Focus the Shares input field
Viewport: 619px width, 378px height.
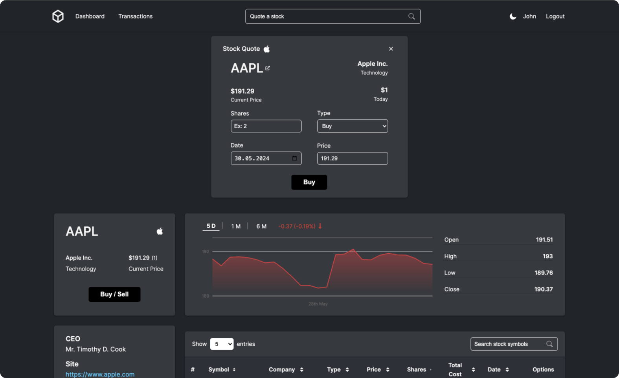coord(266,126)
